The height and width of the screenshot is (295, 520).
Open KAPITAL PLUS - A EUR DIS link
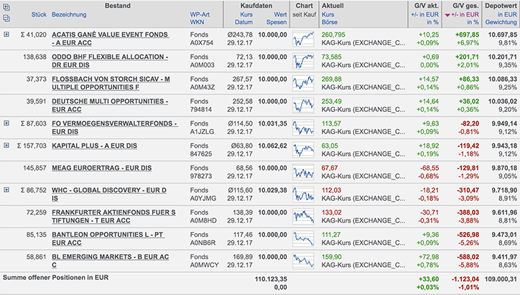pos(95,146)
